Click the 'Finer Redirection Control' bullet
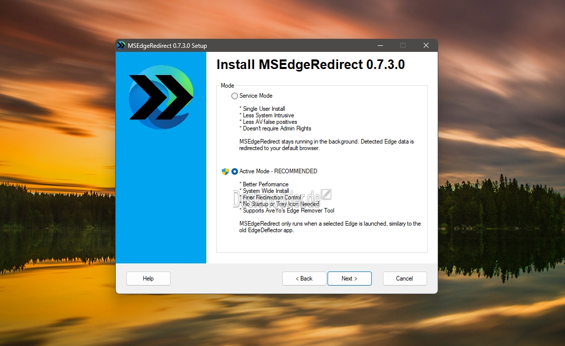This screenshot has width=565, height=346. click(x=270, y=197)
